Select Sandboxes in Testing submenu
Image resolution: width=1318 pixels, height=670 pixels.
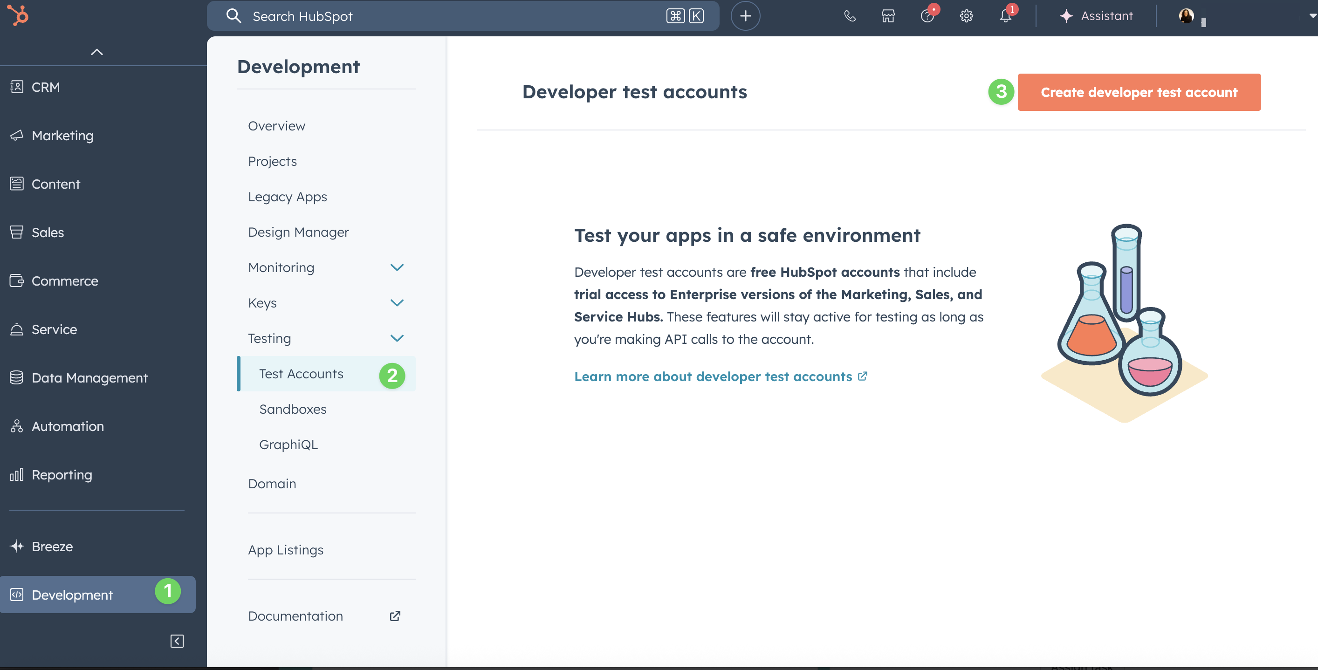point(293,409)
